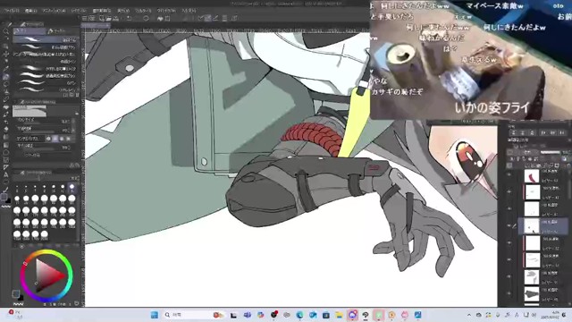Open the 選択範囲 menu
The height and width of the screenshot is (322, 572).
[102, 11]
